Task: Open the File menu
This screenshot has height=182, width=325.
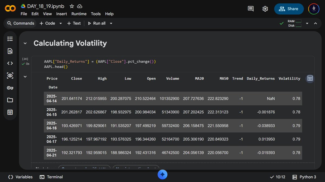Action: 24,14
